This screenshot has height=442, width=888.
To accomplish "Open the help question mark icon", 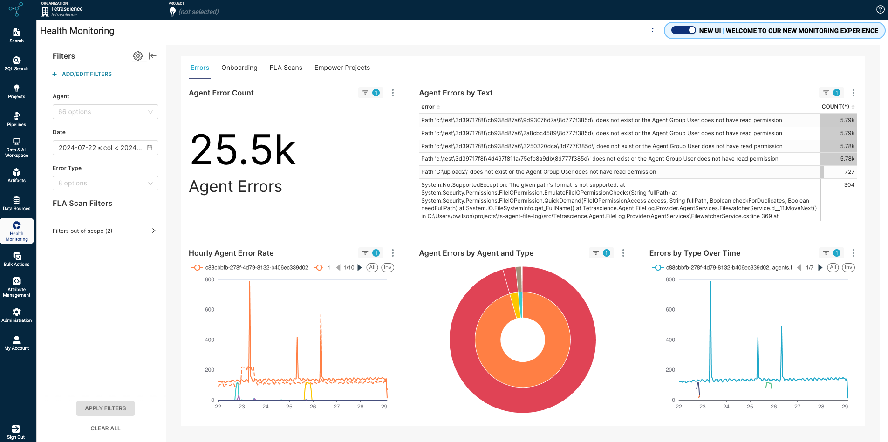I will point(880,9).
